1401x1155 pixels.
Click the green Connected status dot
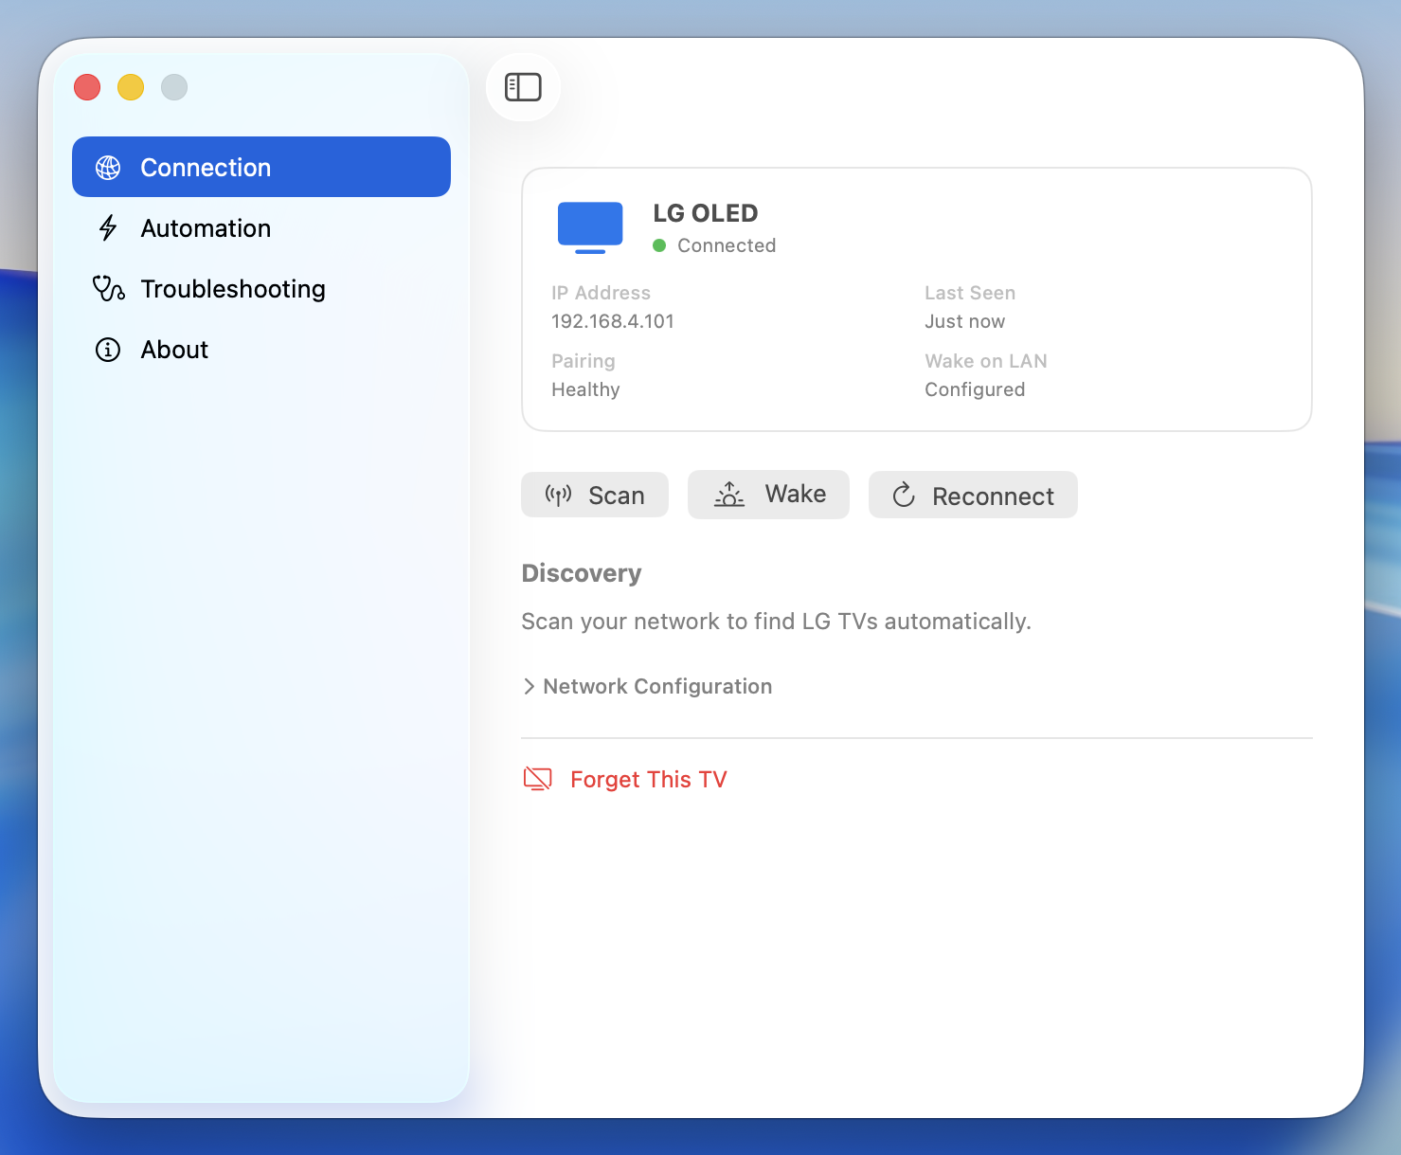point(659,245)
